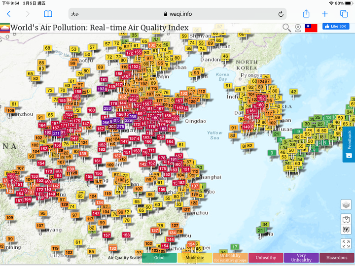Screen dimensions: 355x266
Task: Reload the page with the refresh icon
Action: 281,14
